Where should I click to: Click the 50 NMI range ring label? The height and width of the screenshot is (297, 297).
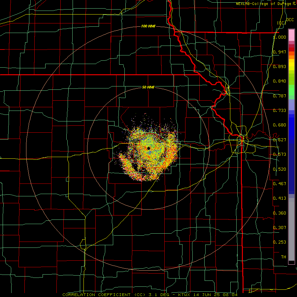[148, 87]
